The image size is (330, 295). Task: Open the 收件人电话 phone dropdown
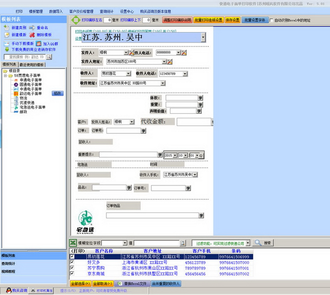click(185, 74)
